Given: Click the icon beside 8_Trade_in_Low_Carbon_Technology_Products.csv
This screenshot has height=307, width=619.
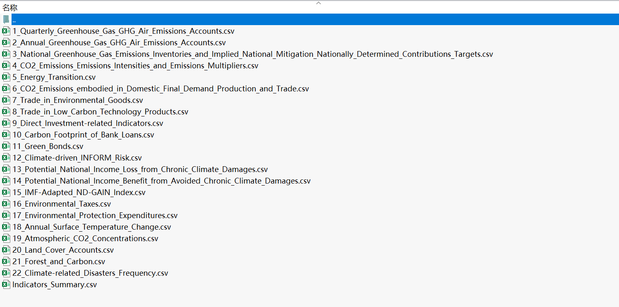Looking at the screenshot, I should (6, 112).
